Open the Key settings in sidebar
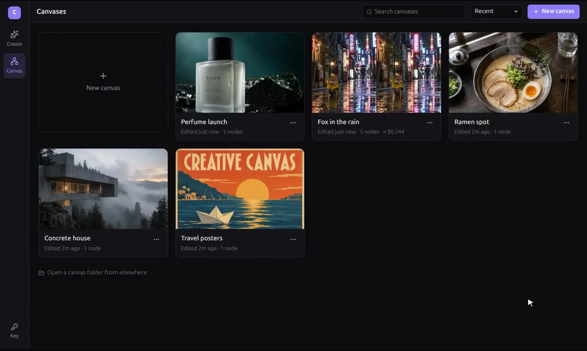The image size is (587, 351). (x=14, y=331)
